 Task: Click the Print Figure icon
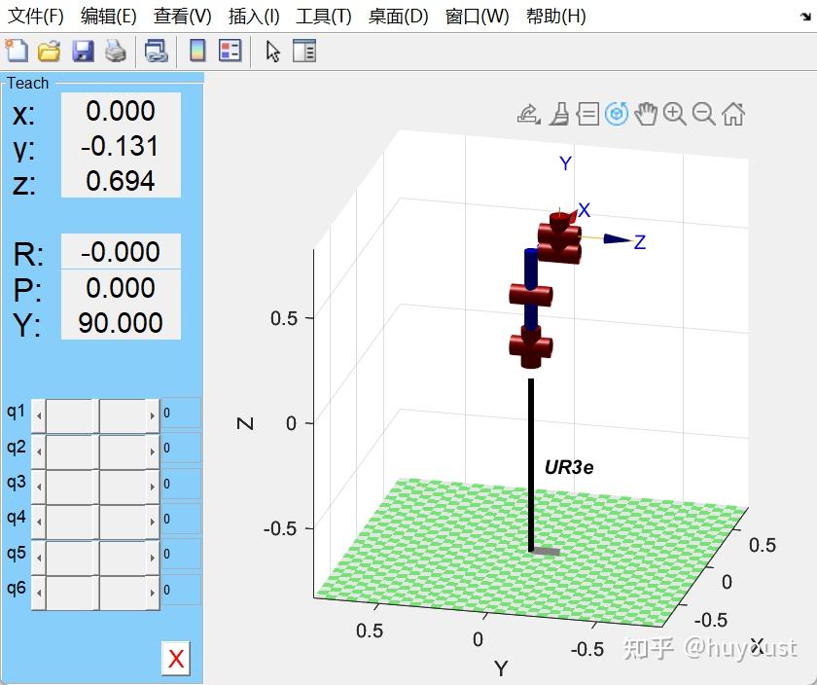[x=116, y=51]
